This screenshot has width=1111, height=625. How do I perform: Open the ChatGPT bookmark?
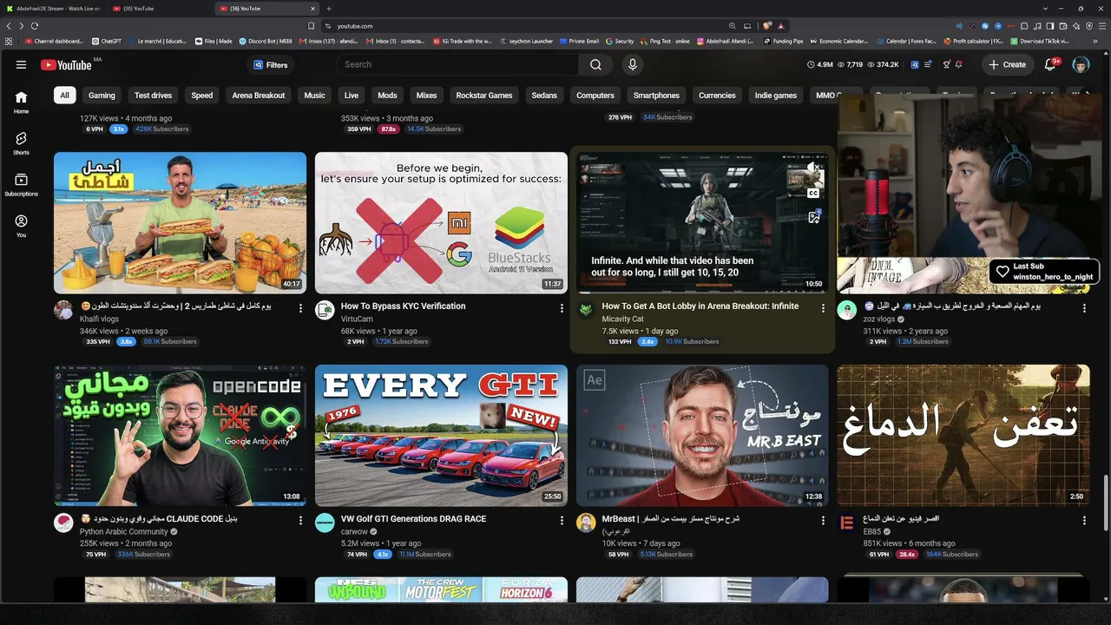tap(107, 41)
